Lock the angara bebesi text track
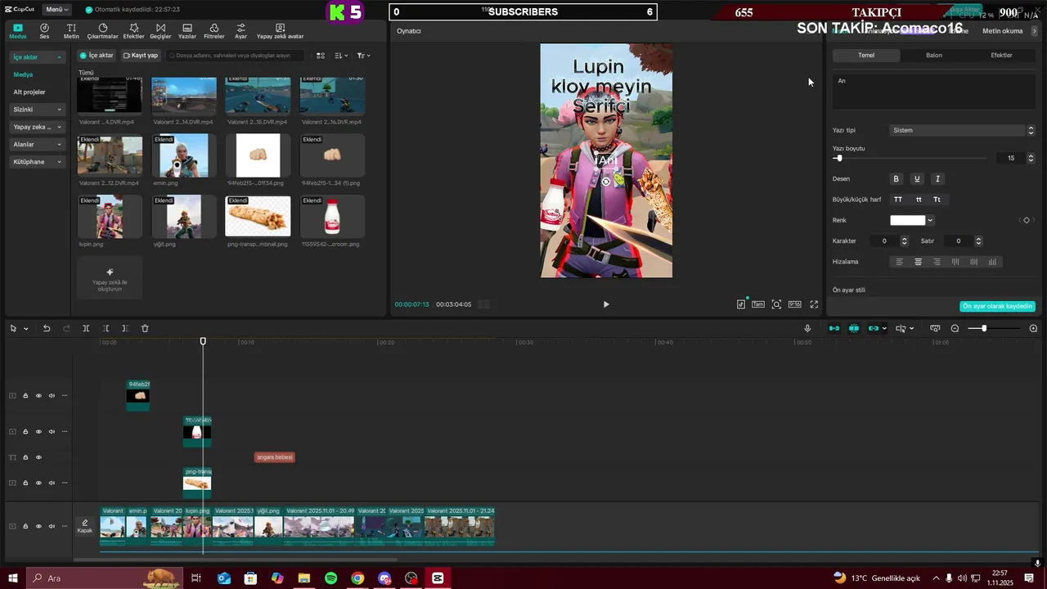1047x589 pixels. tap(25, 457)
